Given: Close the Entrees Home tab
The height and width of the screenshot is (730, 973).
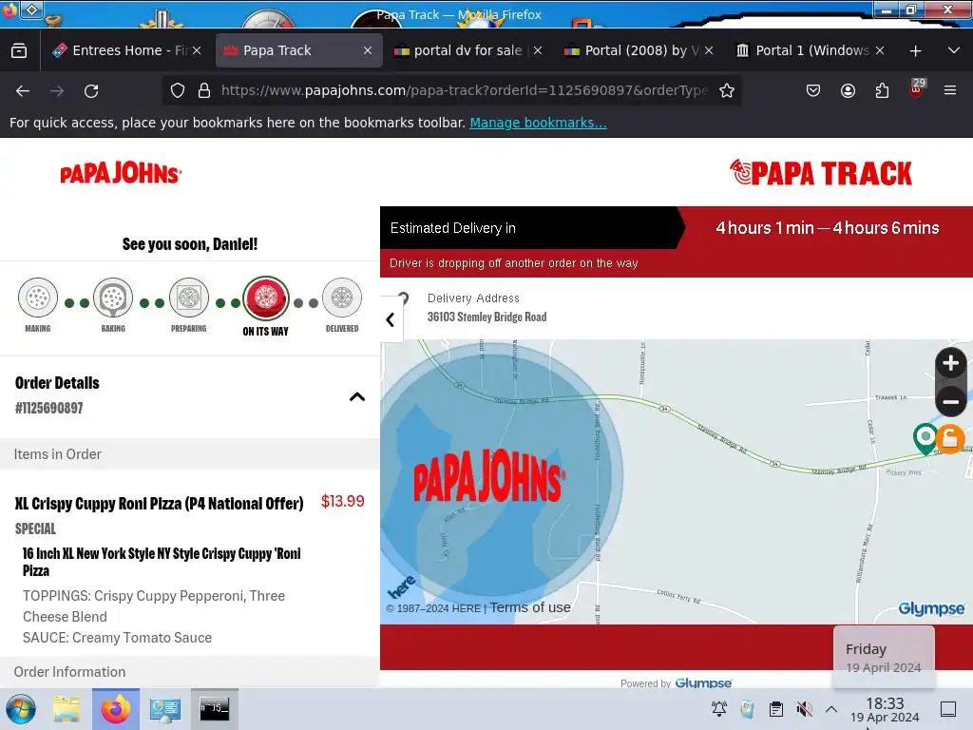Looking at the screenshot, I should tap(197, 50).
